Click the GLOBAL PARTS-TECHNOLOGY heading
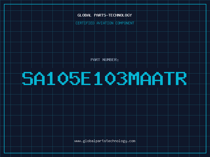Image resolution: width=210 pixels, height=157 pixels. 105,15
